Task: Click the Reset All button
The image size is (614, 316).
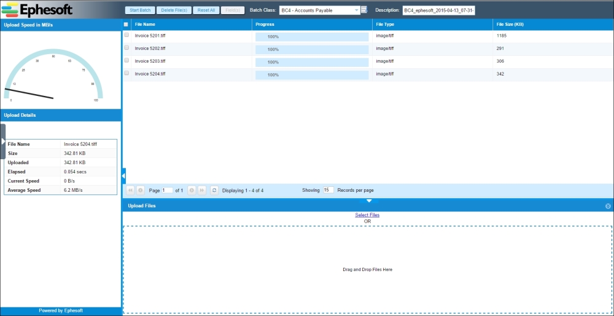Action: tap(206, 10)
